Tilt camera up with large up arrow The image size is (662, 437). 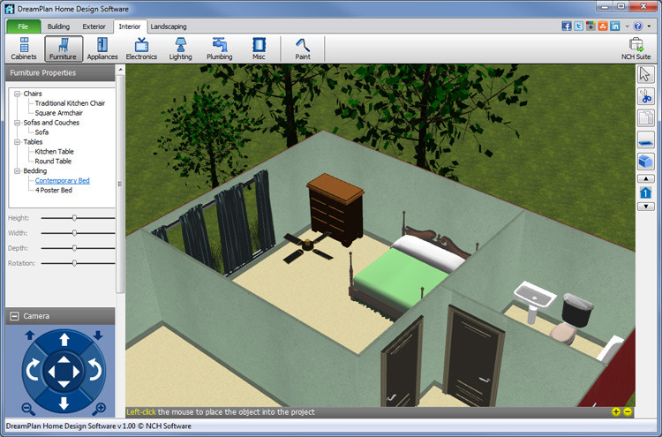[64, 340]
